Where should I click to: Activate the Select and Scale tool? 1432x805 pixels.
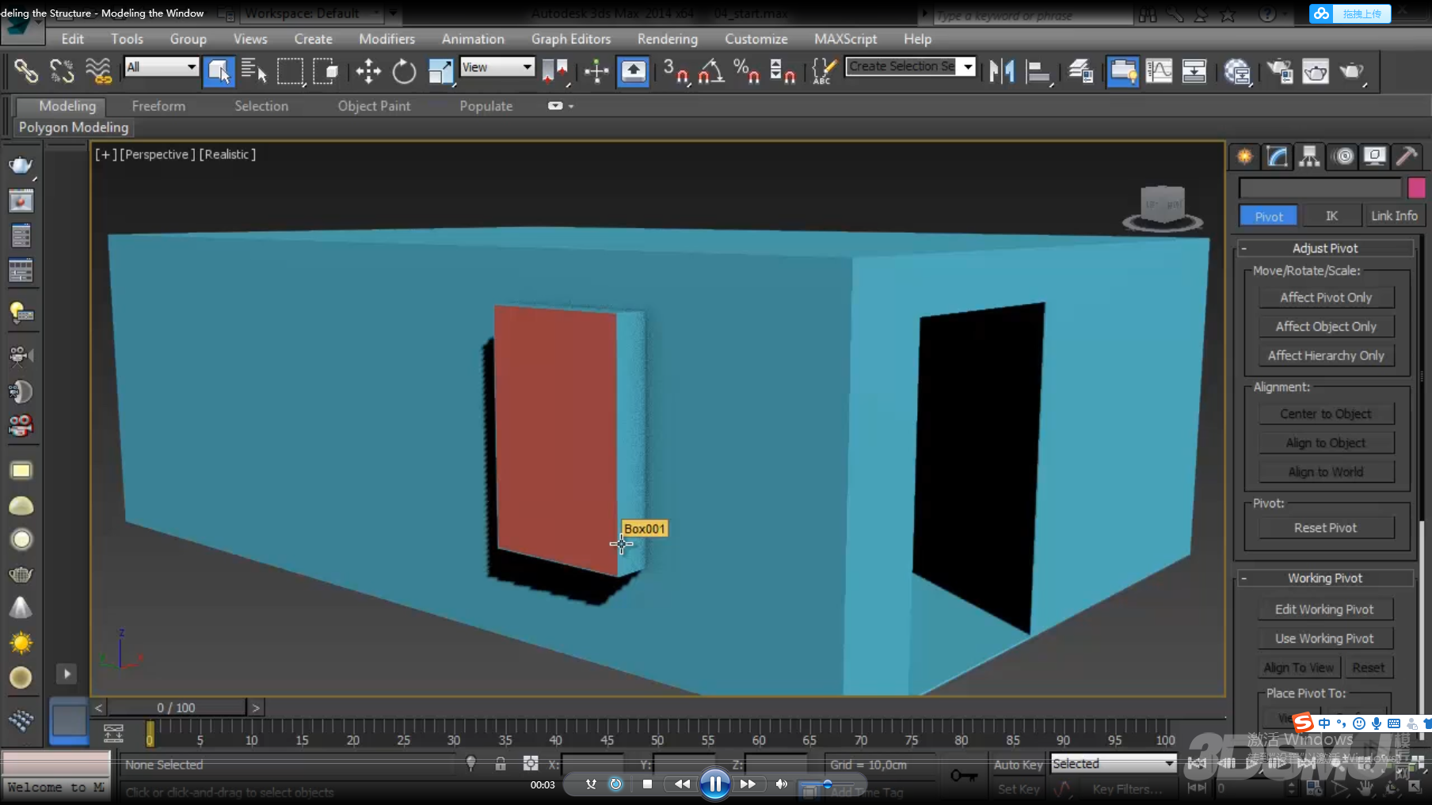(x=440, y=71)
